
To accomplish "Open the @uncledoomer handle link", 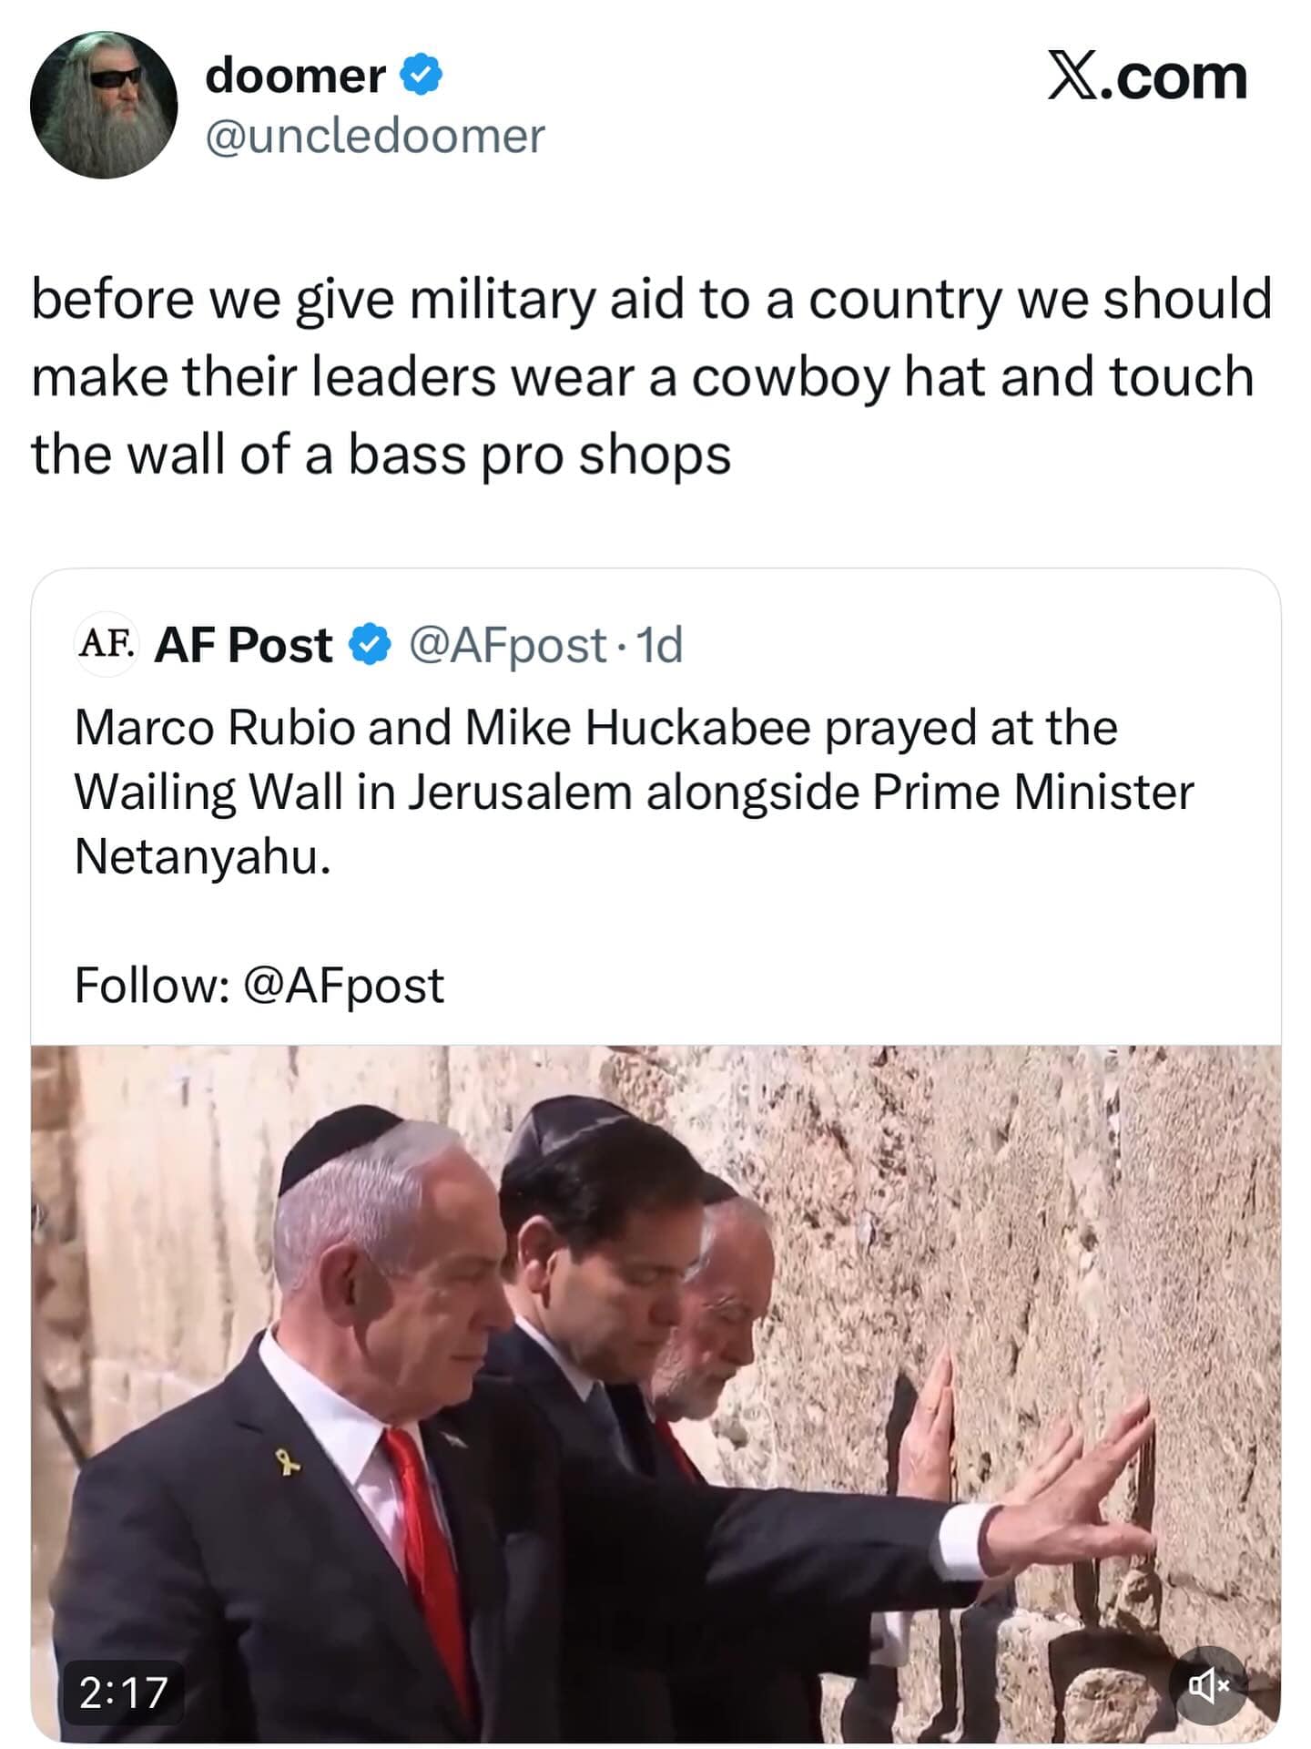I will pyautogui.click(x=375, y=137).
